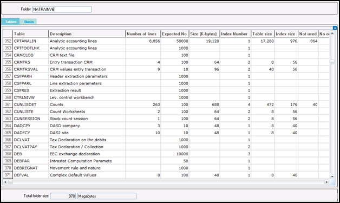
Task: Click the DEB table cell
Action: pyautogui.click(x=30, y=154)
